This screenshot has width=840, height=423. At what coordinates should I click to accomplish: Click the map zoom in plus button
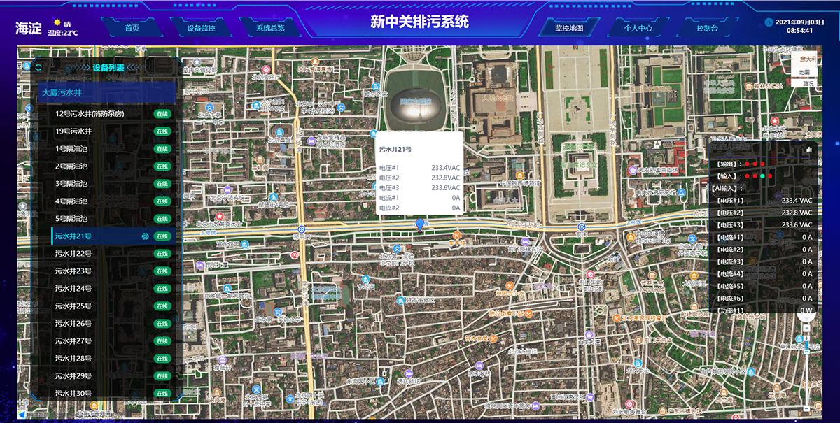tap(806, 338)
